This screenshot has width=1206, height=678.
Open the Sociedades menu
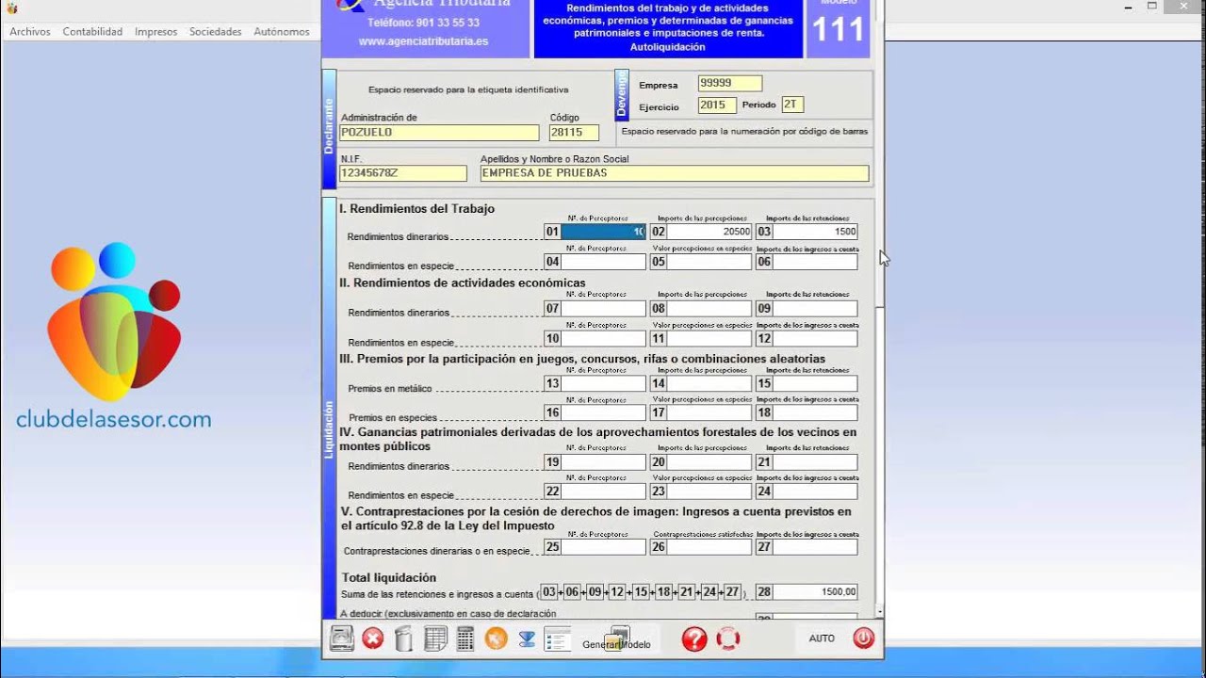coord(216,31)
